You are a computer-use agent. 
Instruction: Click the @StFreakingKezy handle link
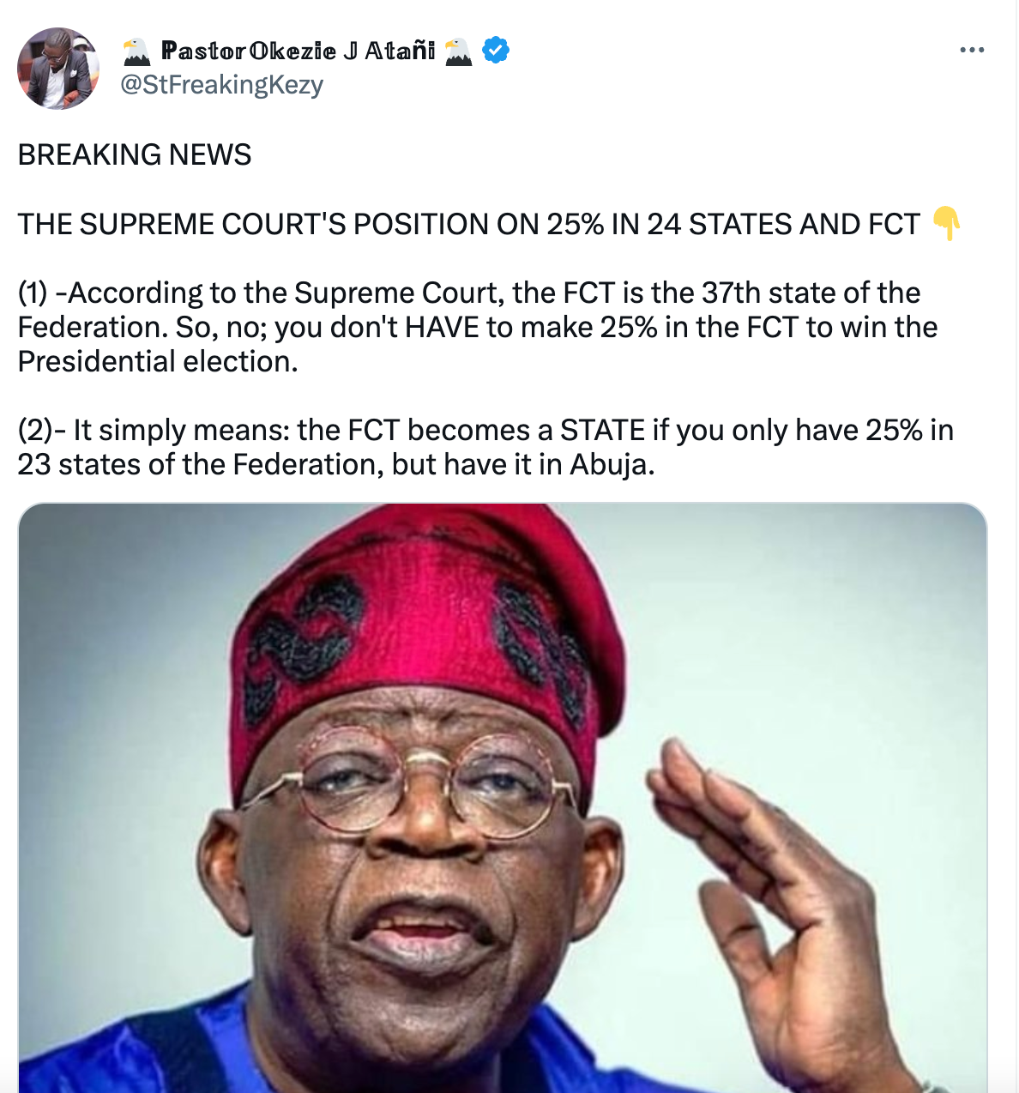[x=221, y=85]
